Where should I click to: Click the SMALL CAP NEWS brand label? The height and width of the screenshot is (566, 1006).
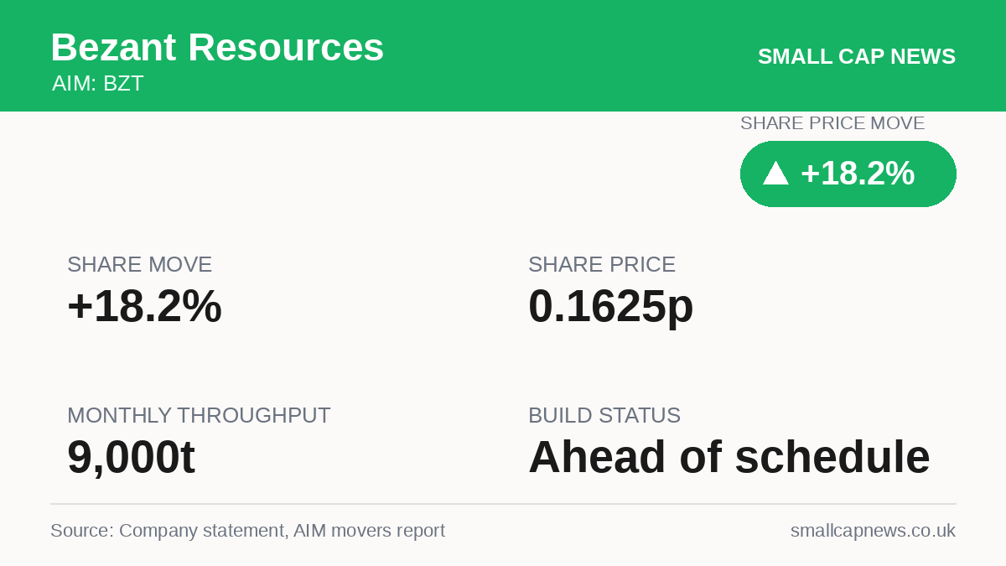857,56
